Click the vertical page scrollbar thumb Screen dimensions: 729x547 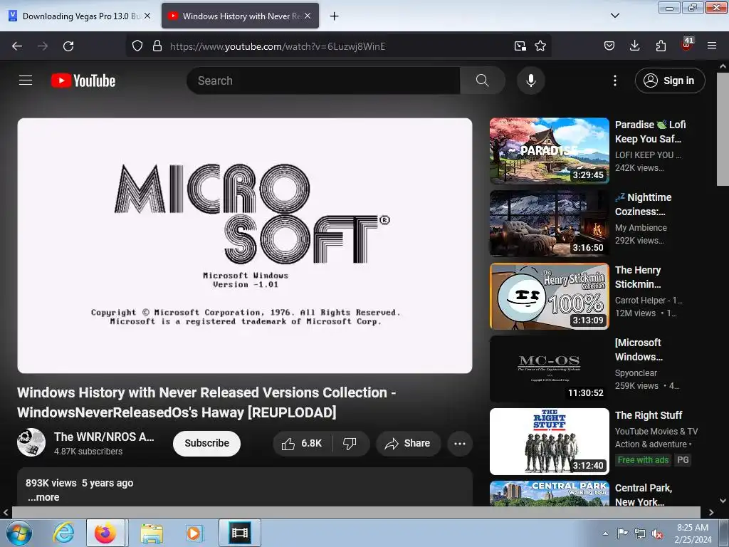pyautogui.click(x=723, y=130)
